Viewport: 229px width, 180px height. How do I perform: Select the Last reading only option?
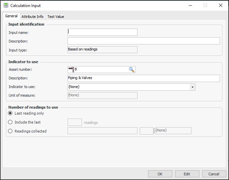click(10, 113)
